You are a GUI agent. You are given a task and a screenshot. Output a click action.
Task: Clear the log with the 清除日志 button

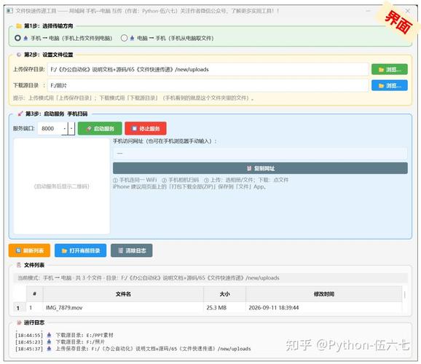132,250
